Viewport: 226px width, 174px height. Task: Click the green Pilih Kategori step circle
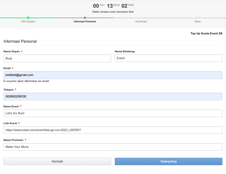tap(28, 18)
